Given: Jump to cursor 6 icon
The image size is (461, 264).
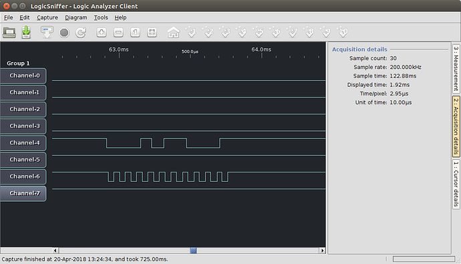Looking at the screenshot, I should point(276,32).
